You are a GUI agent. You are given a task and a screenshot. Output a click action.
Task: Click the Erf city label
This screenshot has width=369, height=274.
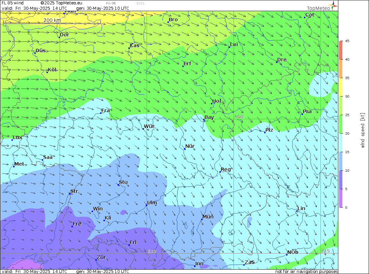(187, 63)
